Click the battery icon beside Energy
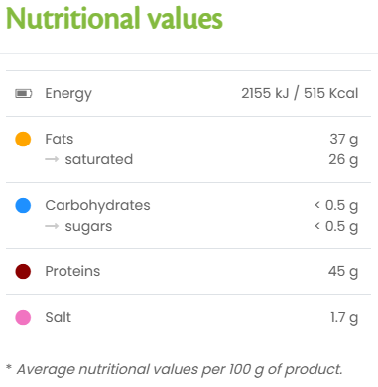This screenshot has width=378, height=387. click(24, 94)
